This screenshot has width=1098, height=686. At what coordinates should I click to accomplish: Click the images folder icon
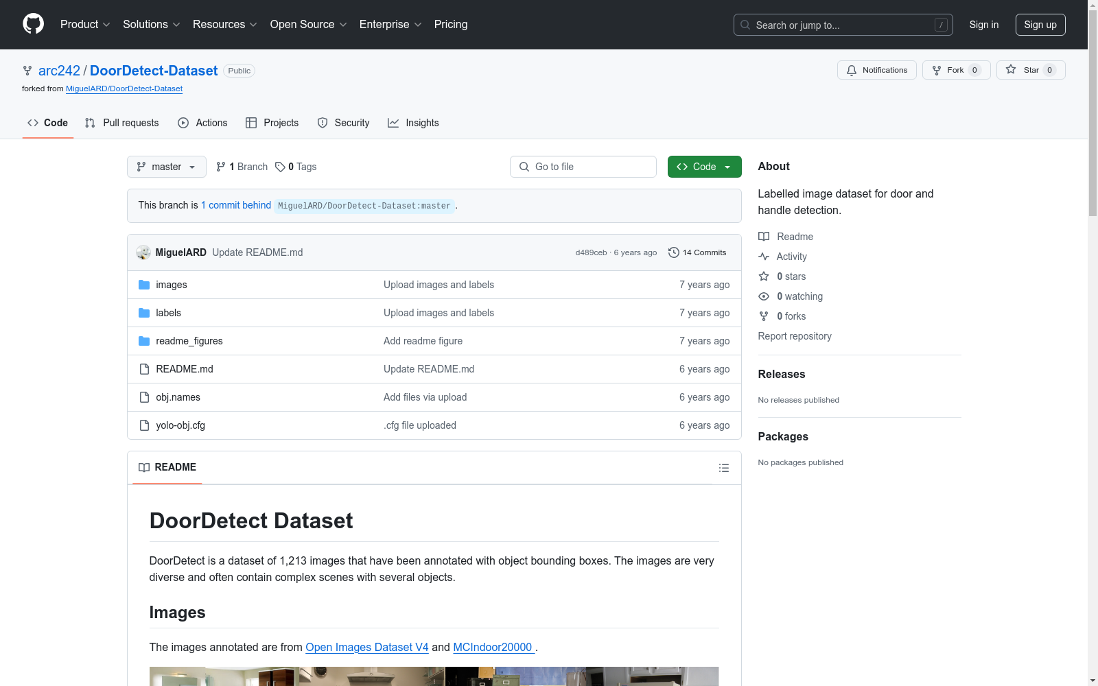[144, 285]
